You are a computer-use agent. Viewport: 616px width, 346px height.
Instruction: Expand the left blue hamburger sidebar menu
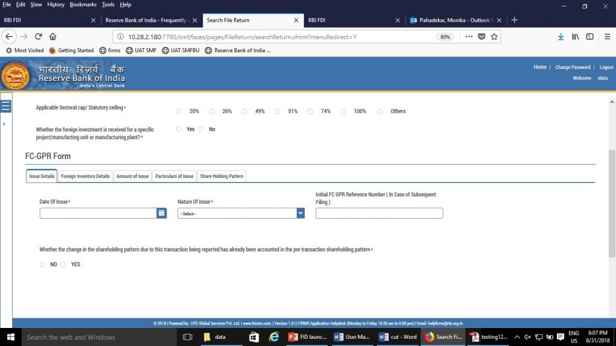coord(6,106)
